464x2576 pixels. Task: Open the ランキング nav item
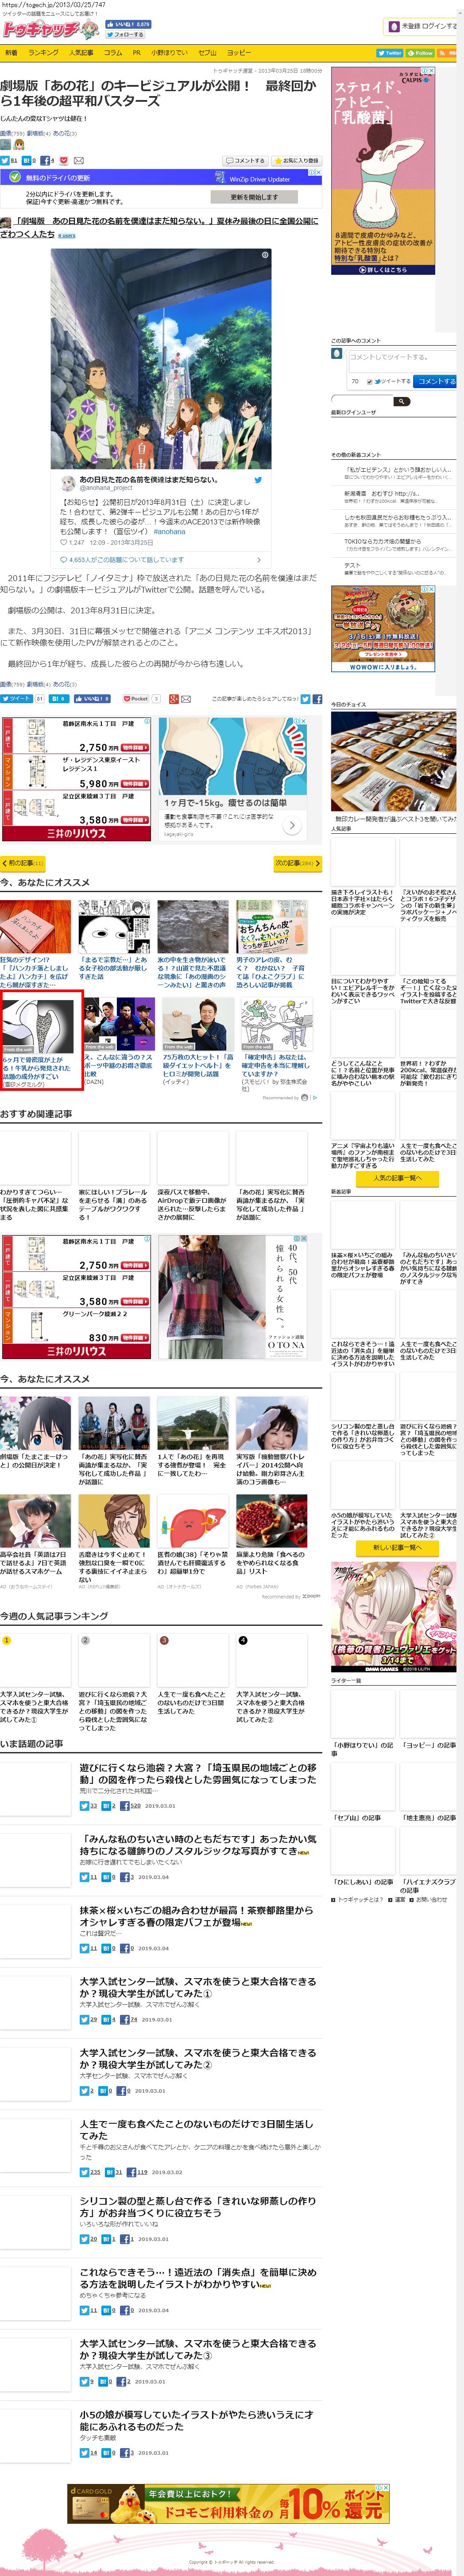click(43, 53)
